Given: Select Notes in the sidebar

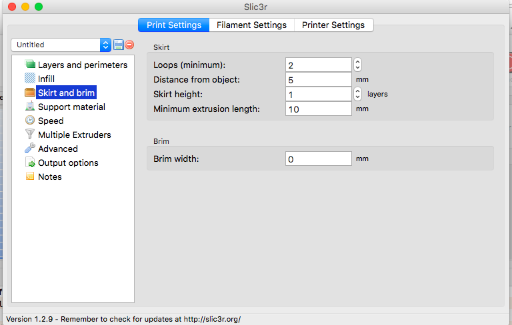Looking at the screenshot, I should click(49, 177).
